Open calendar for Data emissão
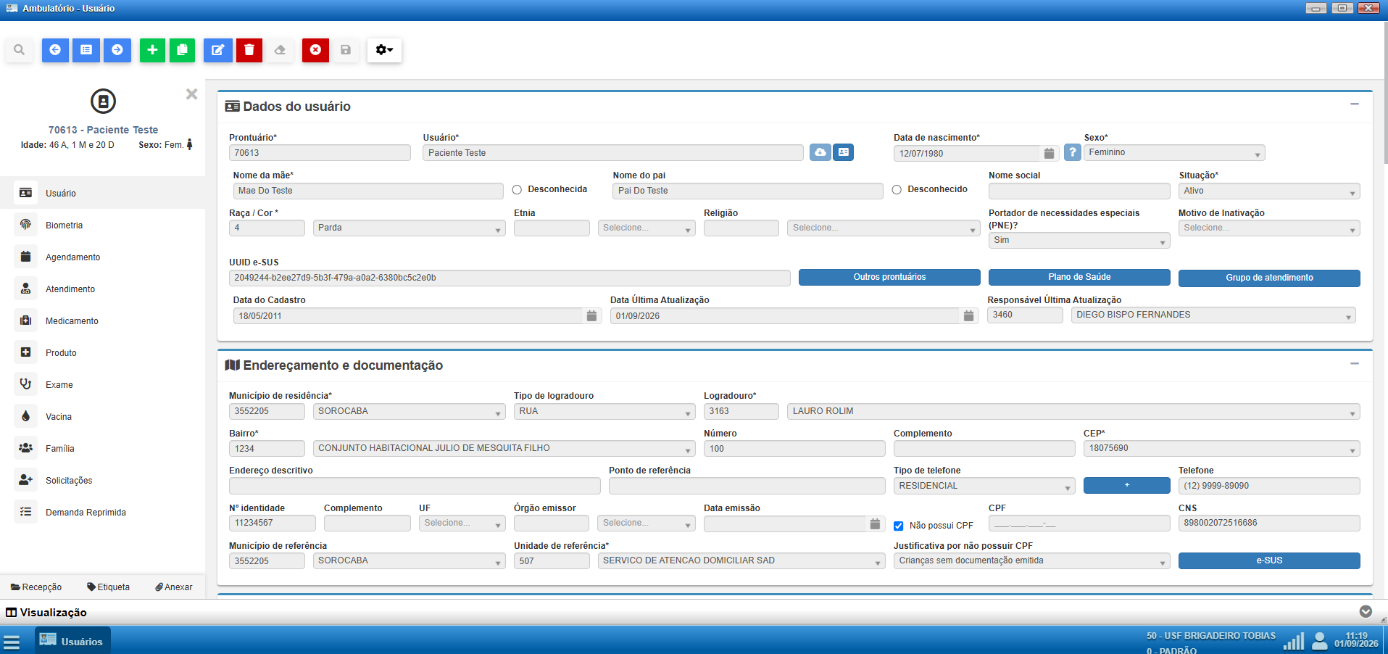The height and width of the screenshot is (654, 1388). (x=875, y=523)
